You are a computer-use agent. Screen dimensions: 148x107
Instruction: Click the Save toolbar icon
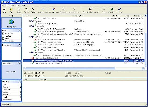4,9
